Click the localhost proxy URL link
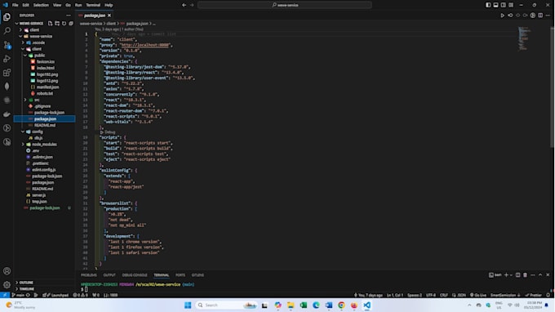555x312 pixels. tap(144, 45)
